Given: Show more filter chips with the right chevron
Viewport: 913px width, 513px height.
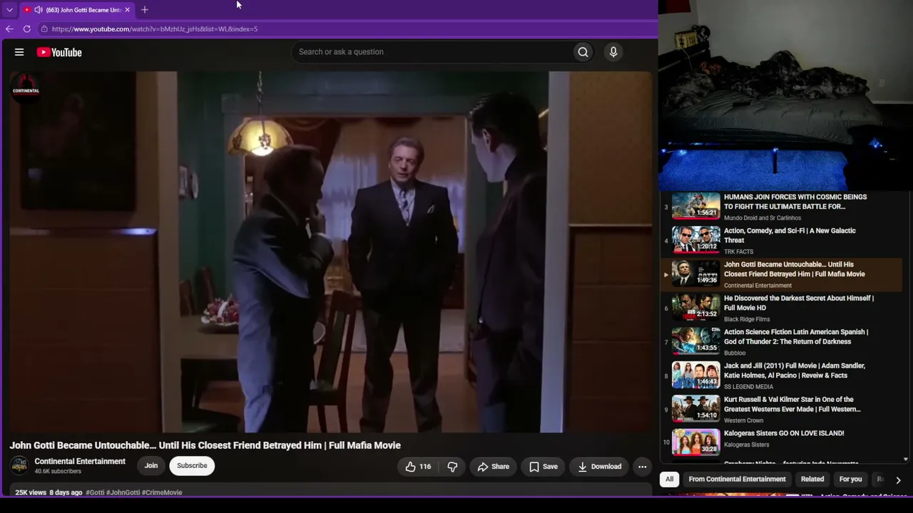Looking at the screenshot, I should (x=898, y=480).
